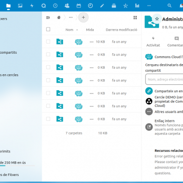This screenshot has width=183, height=183.
Task: Tick the select-all checkbox in the header
Action: coord(48,30)
